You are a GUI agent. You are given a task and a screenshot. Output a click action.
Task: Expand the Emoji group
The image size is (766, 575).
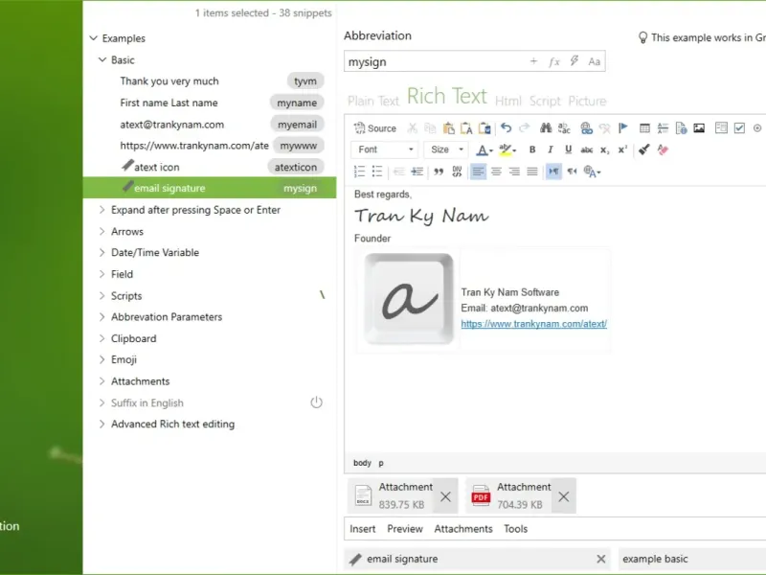tap(101, 359)
